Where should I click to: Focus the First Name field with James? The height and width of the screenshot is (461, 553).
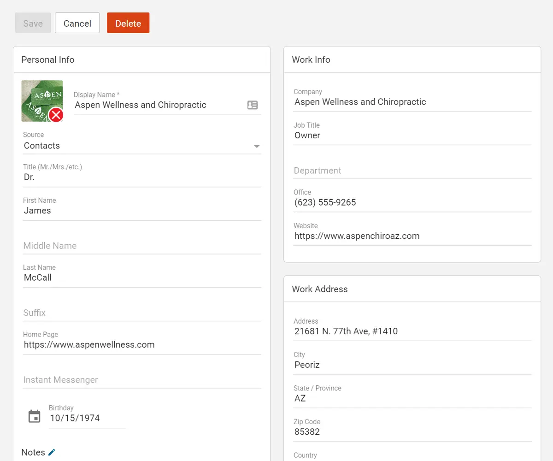point(142,211)
